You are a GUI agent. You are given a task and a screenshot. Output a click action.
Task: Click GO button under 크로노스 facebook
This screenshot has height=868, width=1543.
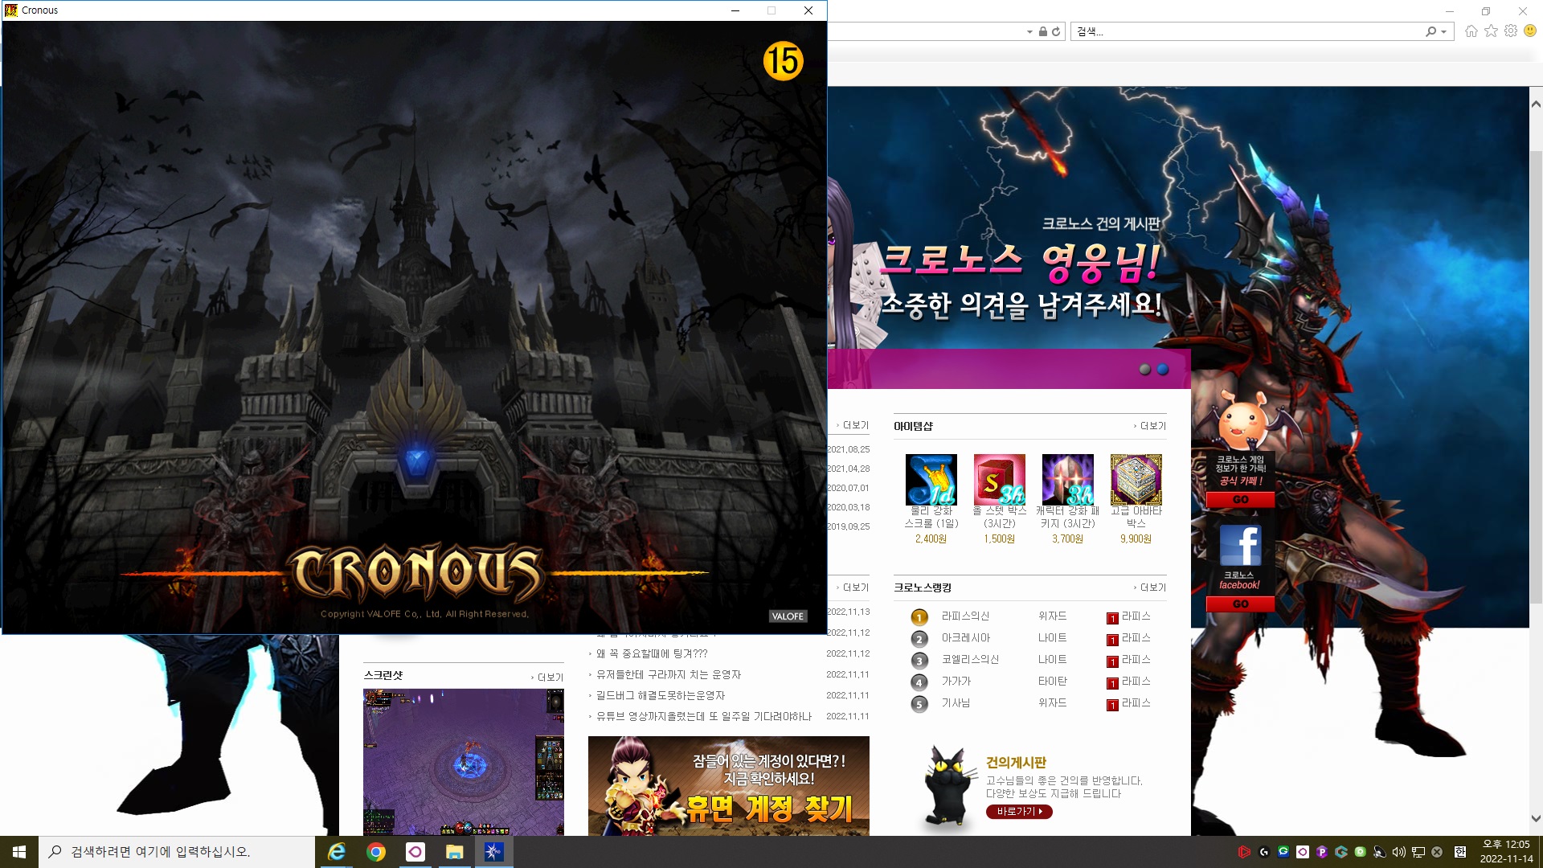1240,604
